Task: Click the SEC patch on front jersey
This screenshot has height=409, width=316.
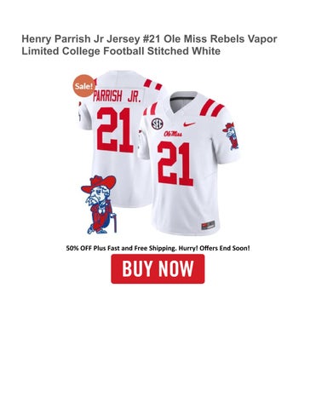Action: [157, 124]
